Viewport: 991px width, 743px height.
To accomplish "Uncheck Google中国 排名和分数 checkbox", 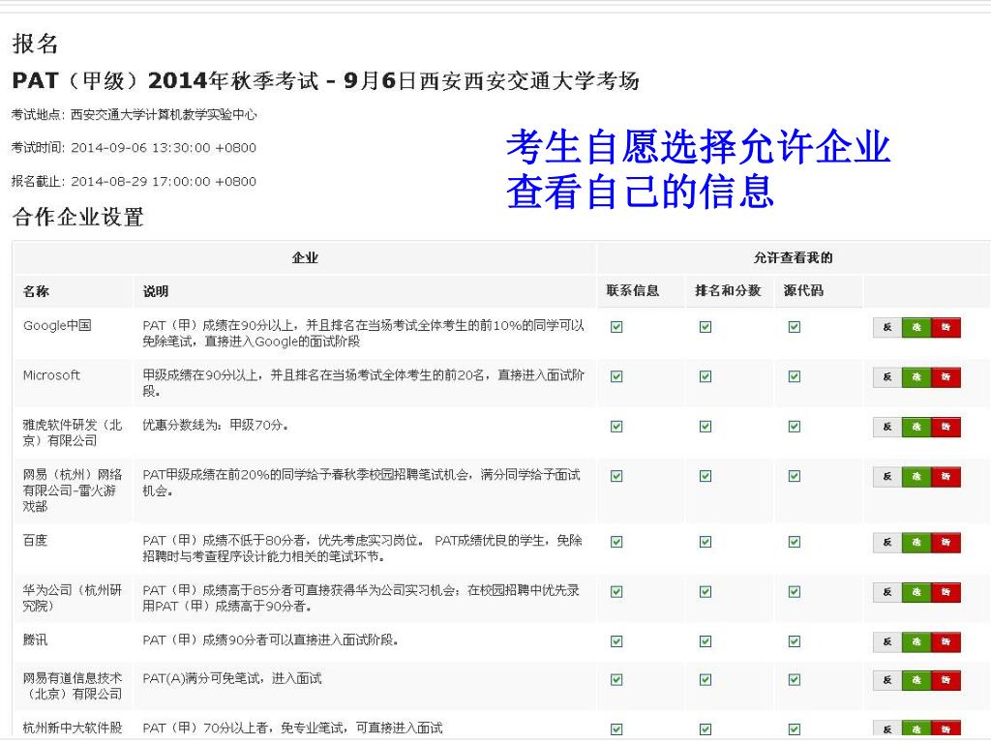I will click(706, 327).
